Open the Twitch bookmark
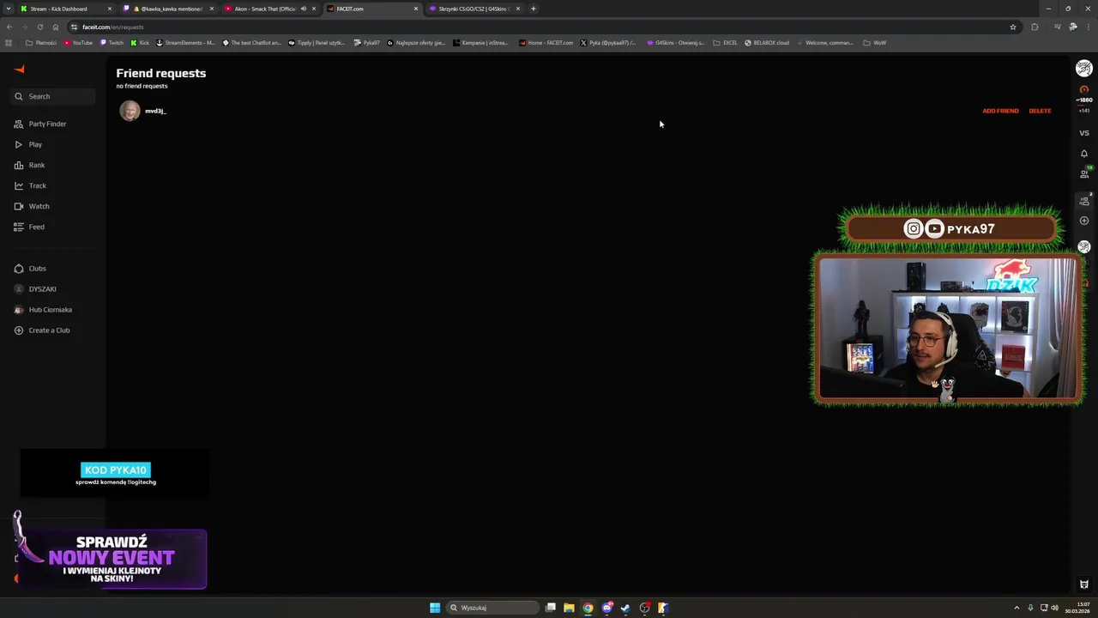Screen dimensions: 1098x618 pos(112,43)
